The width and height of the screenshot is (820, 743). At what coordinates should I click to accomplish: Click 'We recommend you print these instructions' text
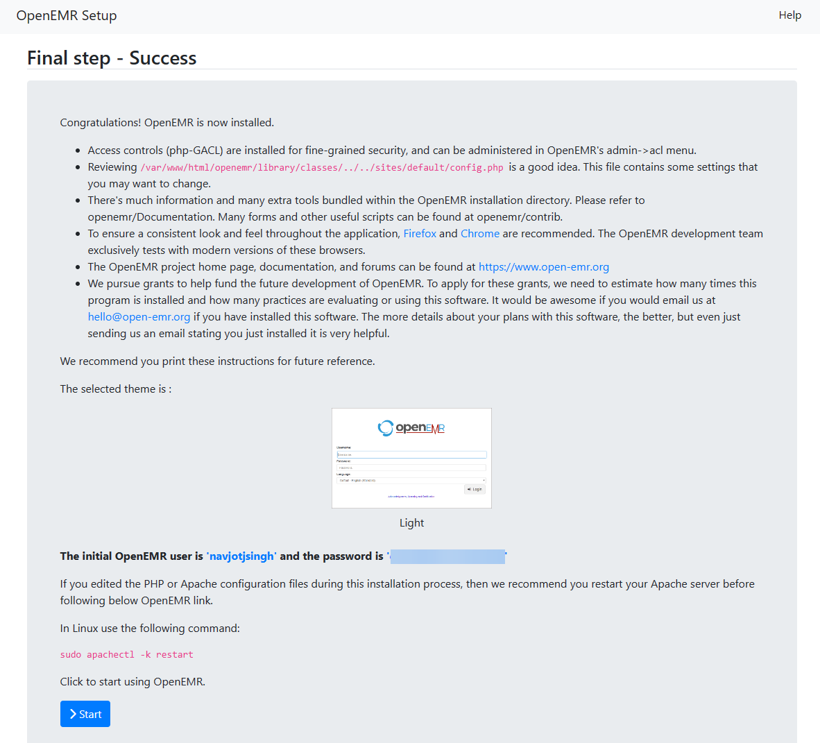(218, 361)
